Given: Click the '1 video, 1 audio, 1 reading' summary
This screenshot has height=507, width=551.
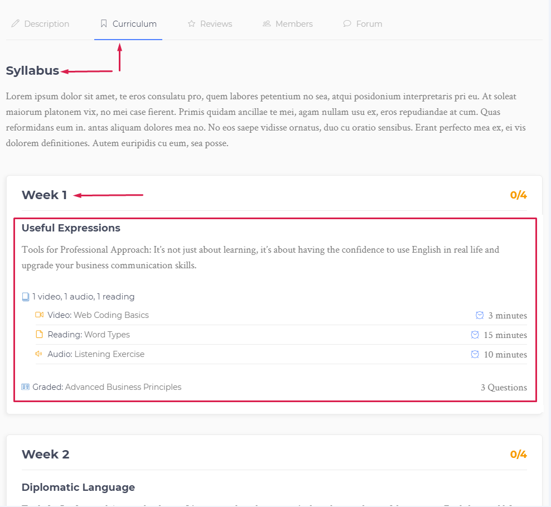Looking at the screenshot, I should pos(83,297).
